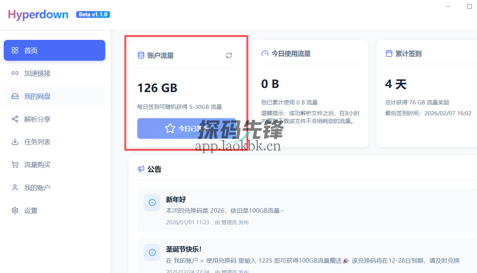The height and width of the screenshot is (273, 477).
Task: Click the download icon beside 任务列表
Action: pos(15,142)
